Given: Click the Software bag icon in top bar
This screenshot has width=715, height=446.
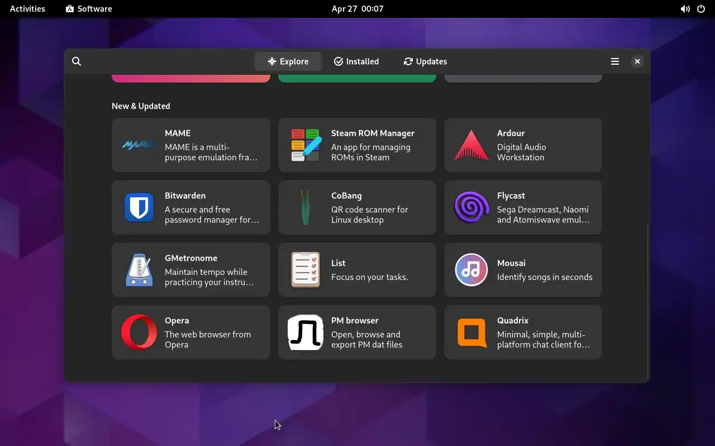Looking at the screenshot, I should (x=70, y=9).
